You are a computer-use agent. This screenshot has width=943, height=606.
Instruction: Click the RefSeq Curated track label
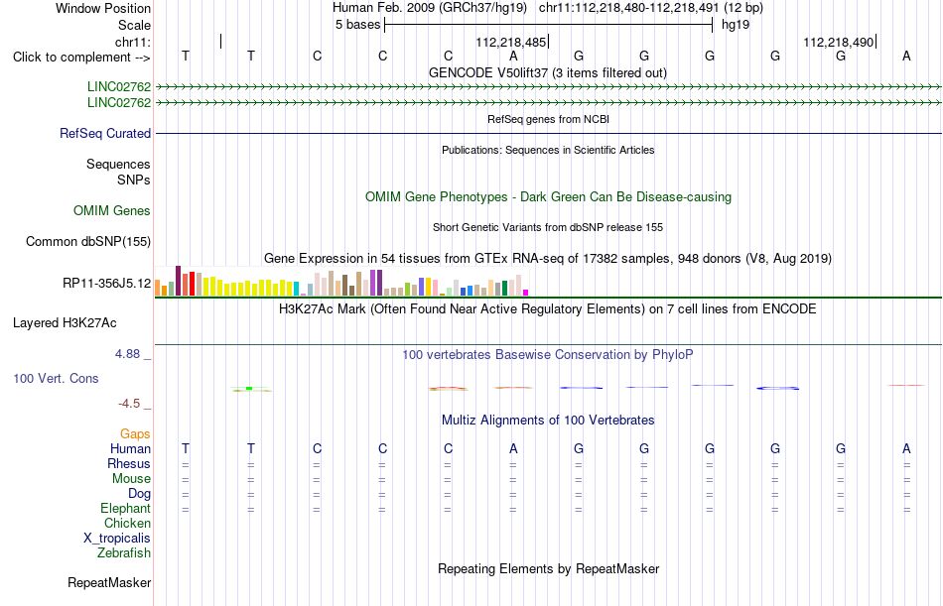[105, 134]
